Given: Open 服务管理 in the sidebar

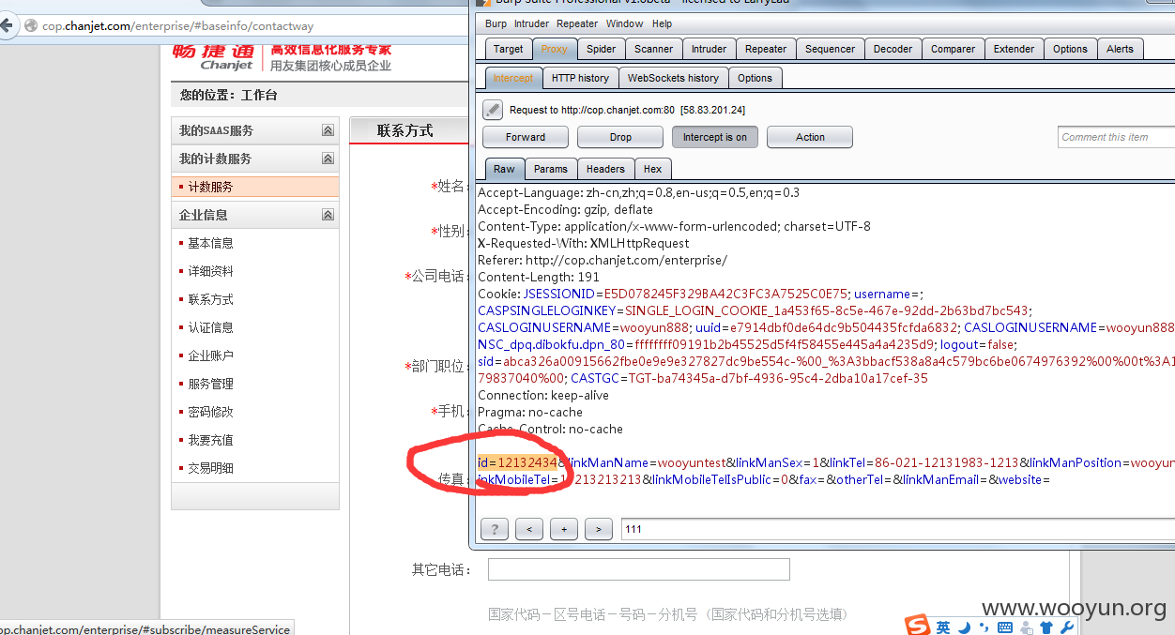Looking at the screenshot, I should pyautogui.click(x=210, y=384).
